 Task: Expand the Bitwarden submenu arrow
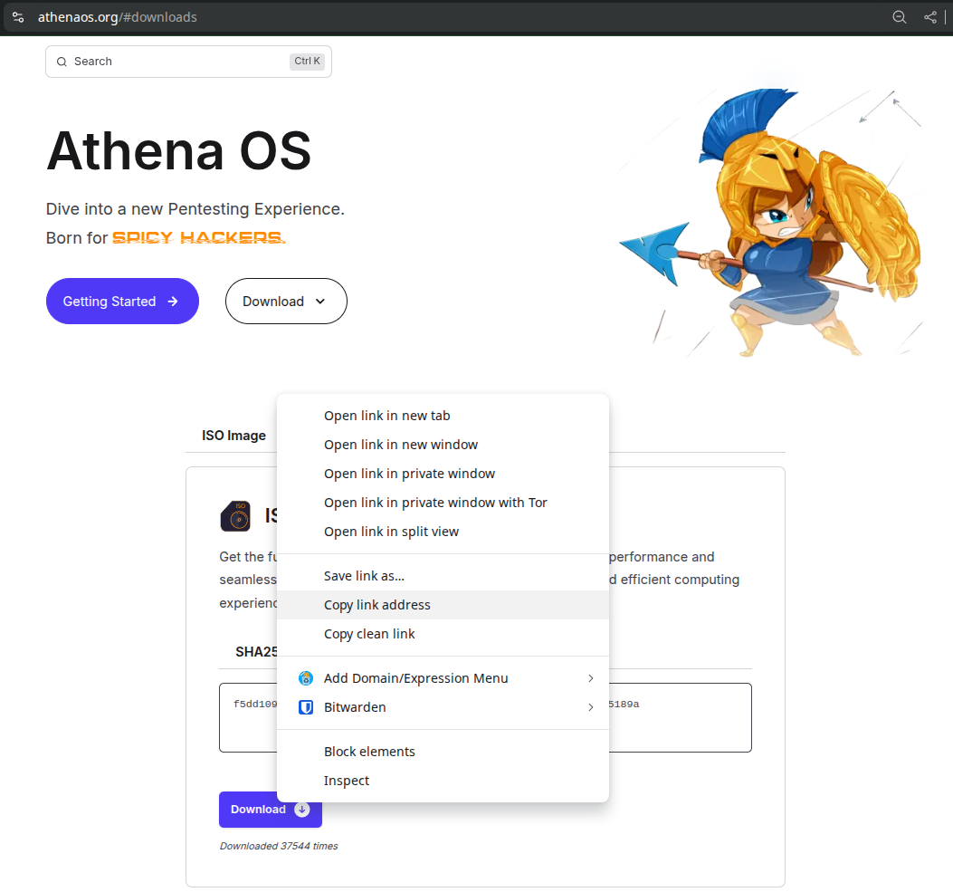(590, 707)
